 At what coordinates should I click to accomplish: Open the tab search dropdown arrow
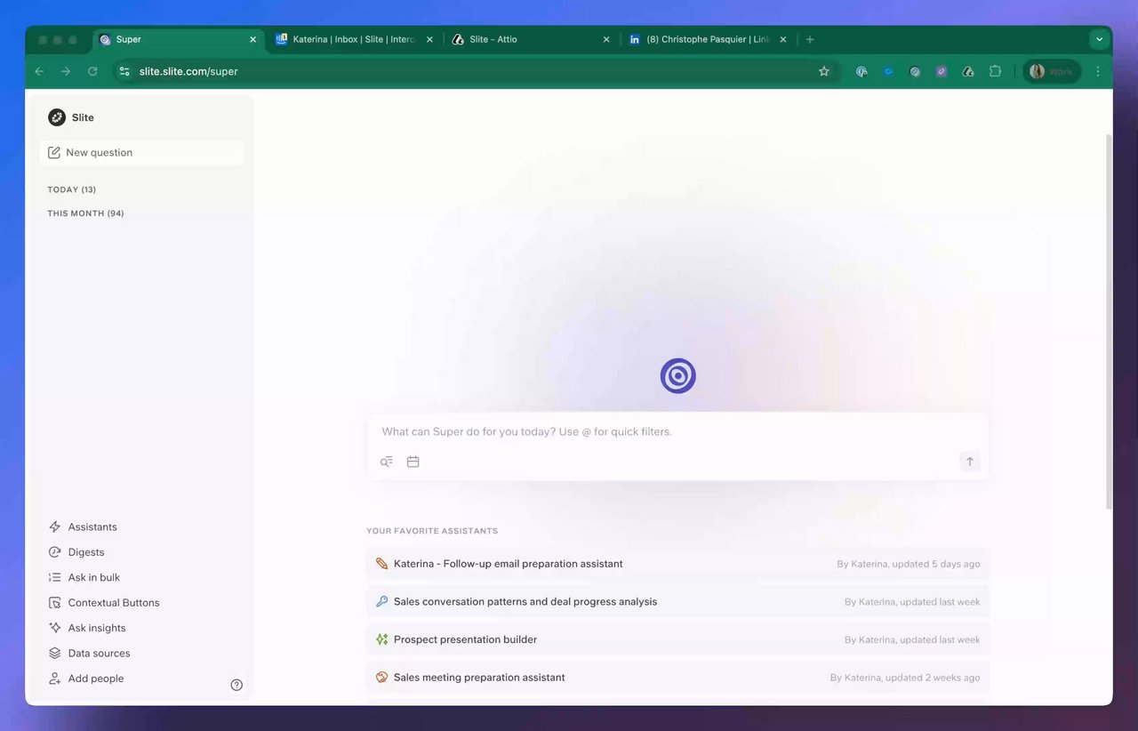tap(1100, 40)
